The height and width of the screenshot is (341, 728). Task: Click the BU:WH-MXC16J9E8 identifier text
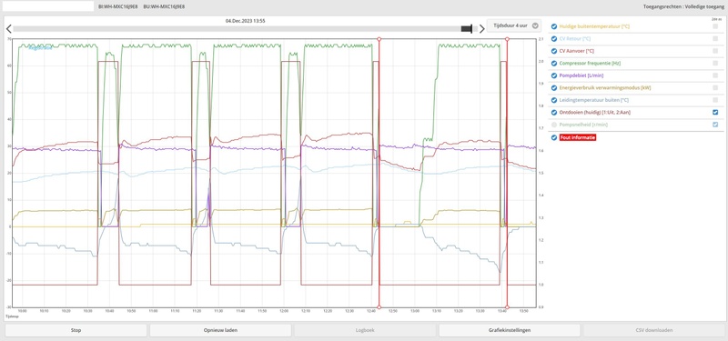click(164, 7)
